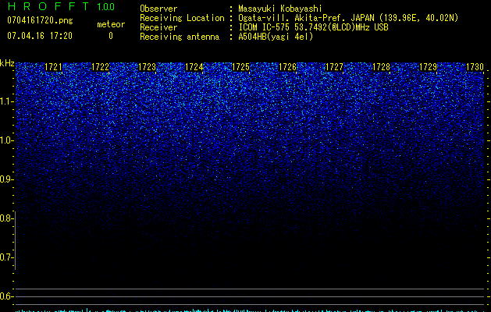
Task: Click the 1730 time marker
Action: [475, 67]
